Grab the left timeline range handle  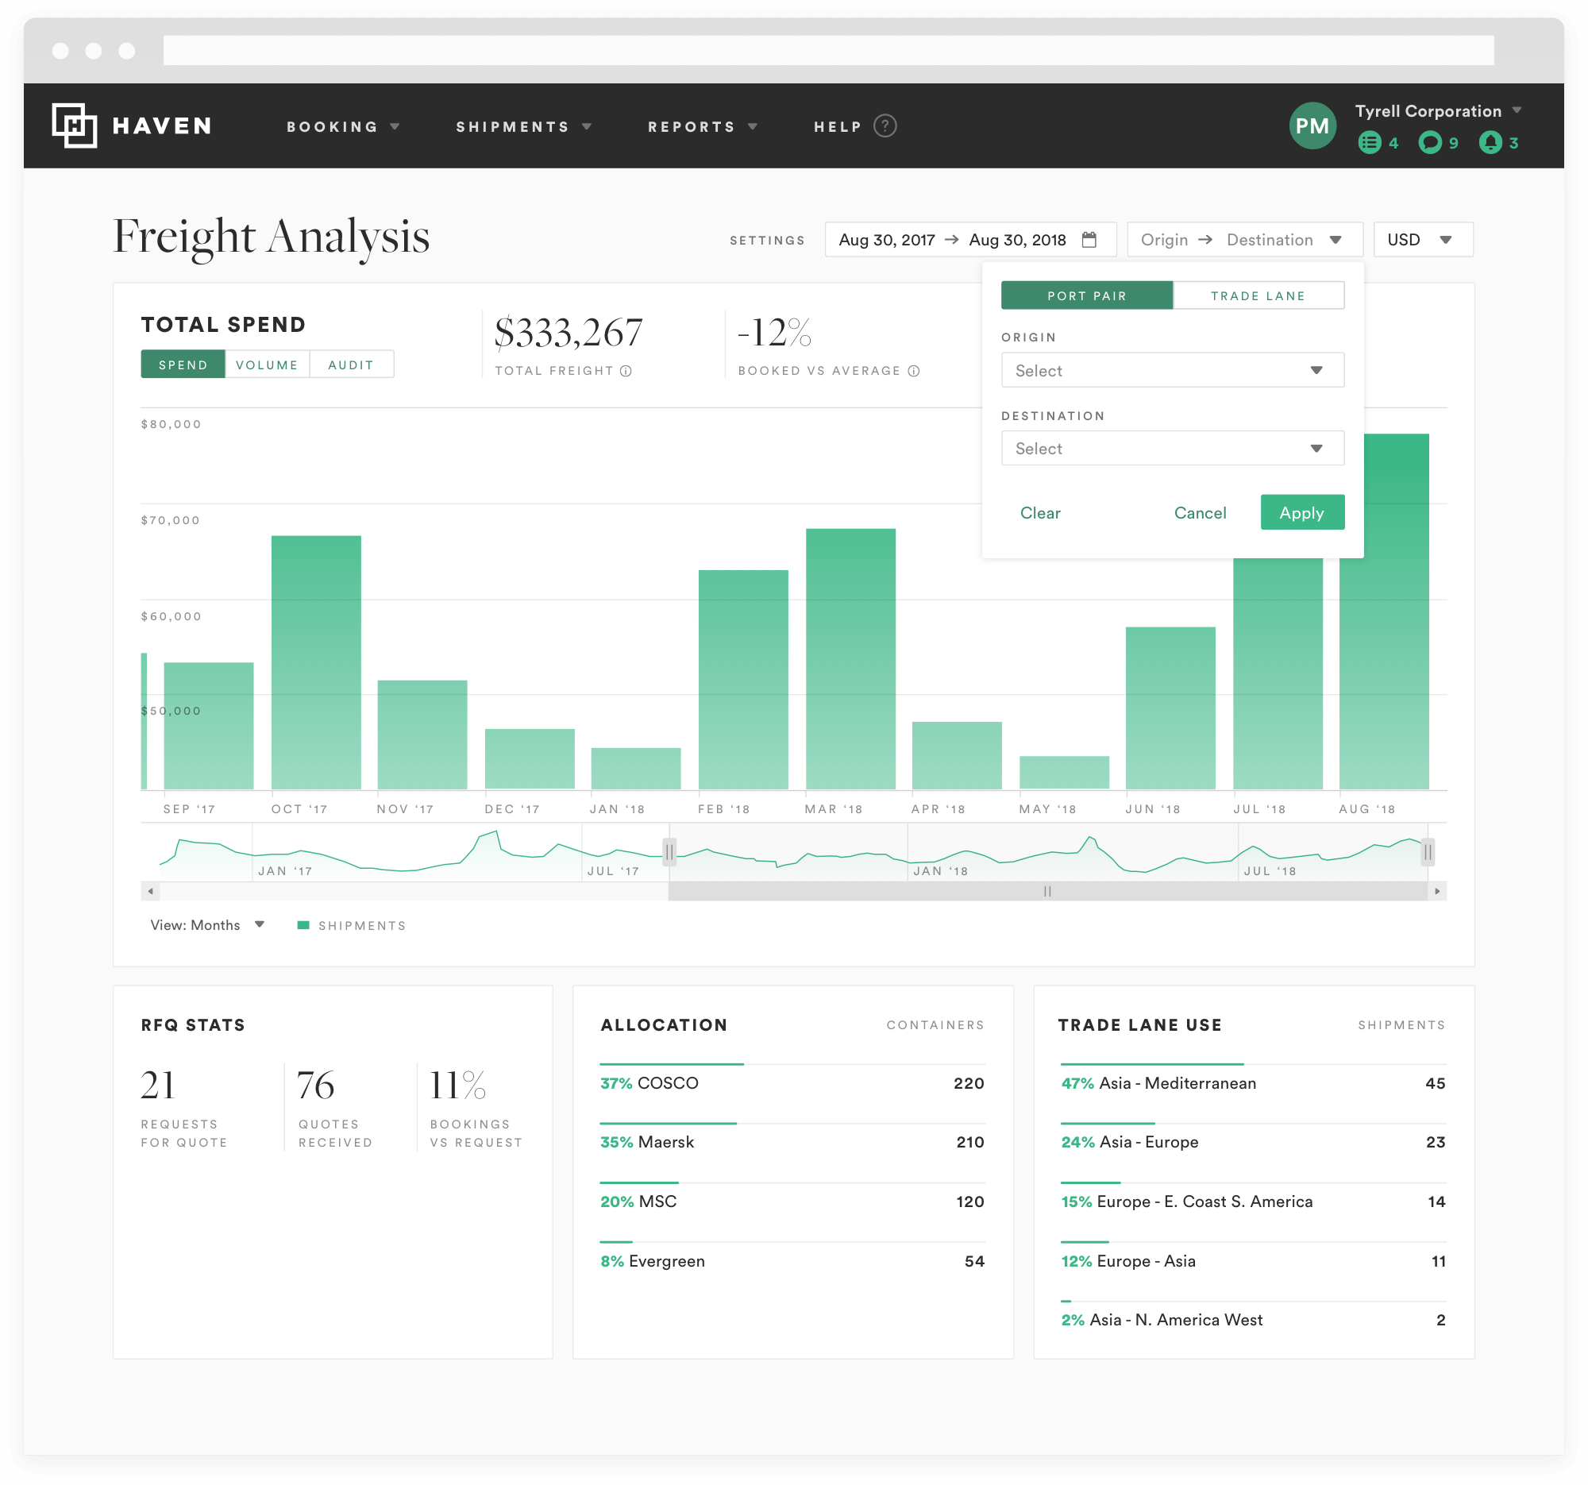(x=669, y=853)
